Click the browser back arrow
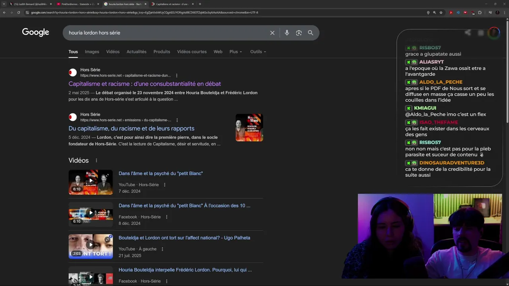 (x=4, y=12)
